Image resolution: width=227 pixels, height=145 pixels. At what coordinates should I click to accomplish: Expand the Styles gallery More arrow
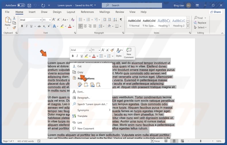coord(188,26)
